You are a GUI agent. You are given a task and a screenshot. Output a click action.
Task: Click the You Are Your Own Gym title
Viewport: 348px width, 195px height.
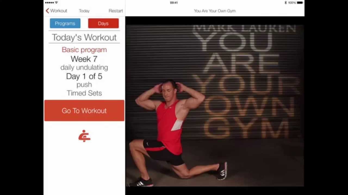click(215, 11)
